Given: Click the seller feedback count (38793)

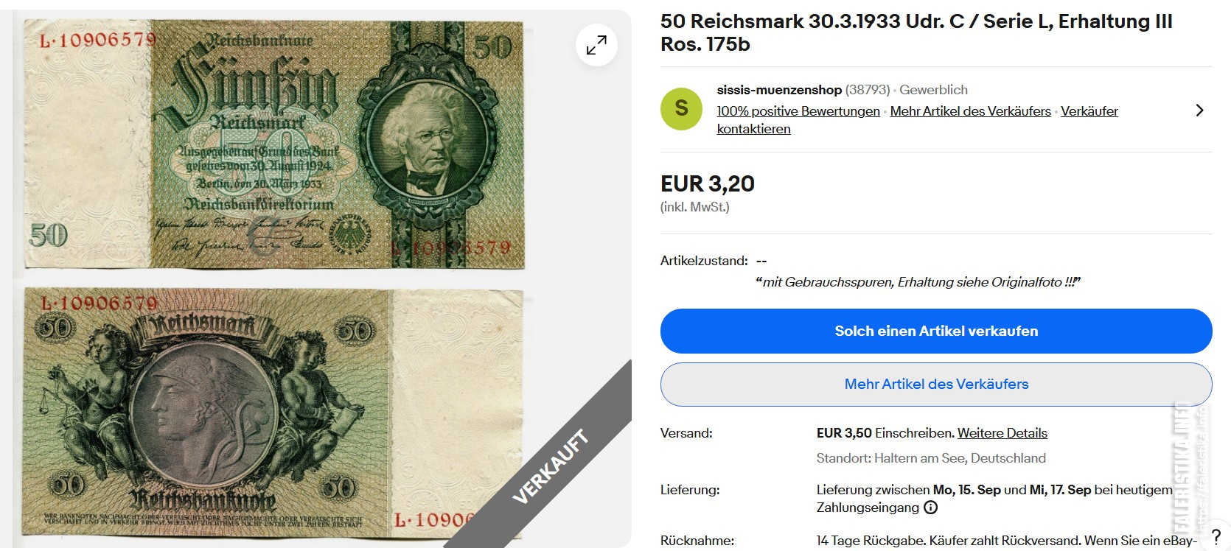Looking at the screenshot, I should click(868, 90).
